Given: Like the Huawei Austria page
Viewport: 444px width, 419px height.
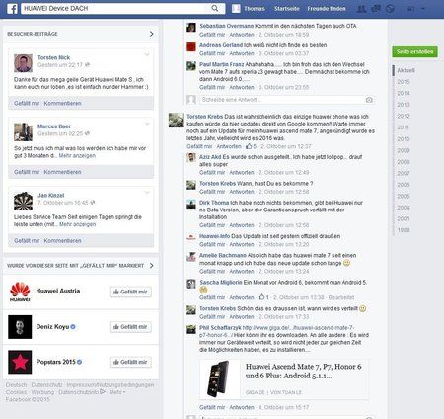Looking at the screenshot, I should (x=130, y=292).
